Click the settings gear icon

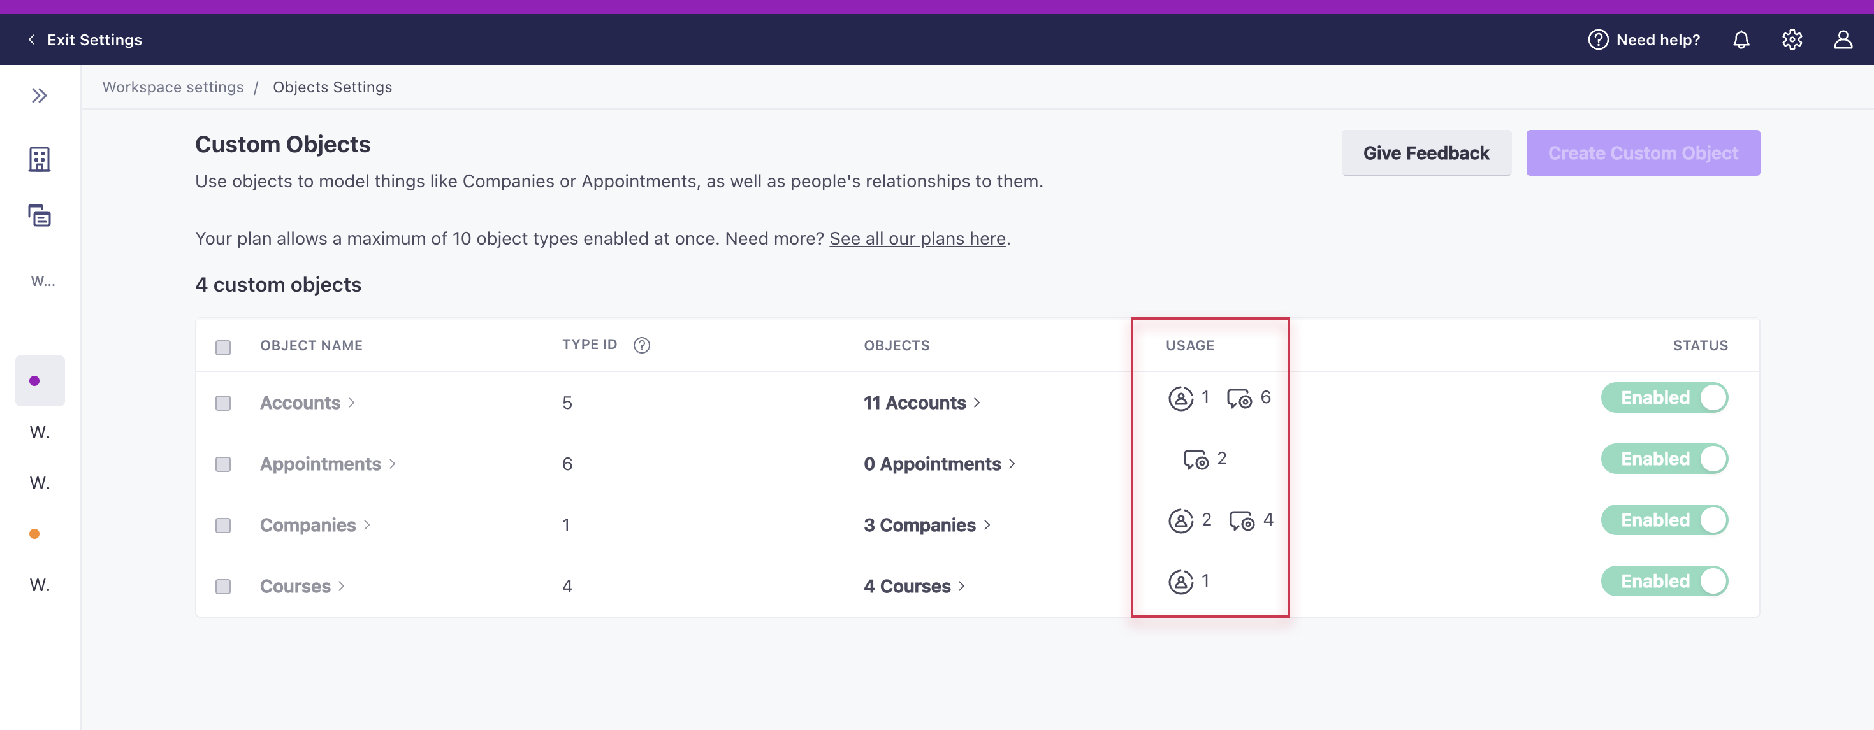(1792, 39)
